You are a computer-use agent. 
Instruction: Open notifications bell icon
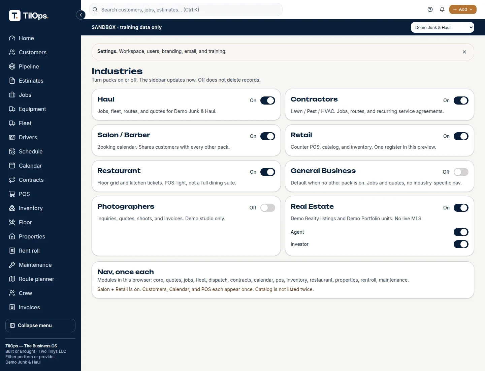click(x=442, y=9)
